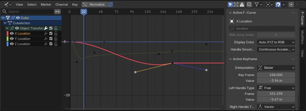The width and height of the screenshot is (306, 111).
Task: Enable Only Show Selected arrow icon
Action: coord(230,4)
